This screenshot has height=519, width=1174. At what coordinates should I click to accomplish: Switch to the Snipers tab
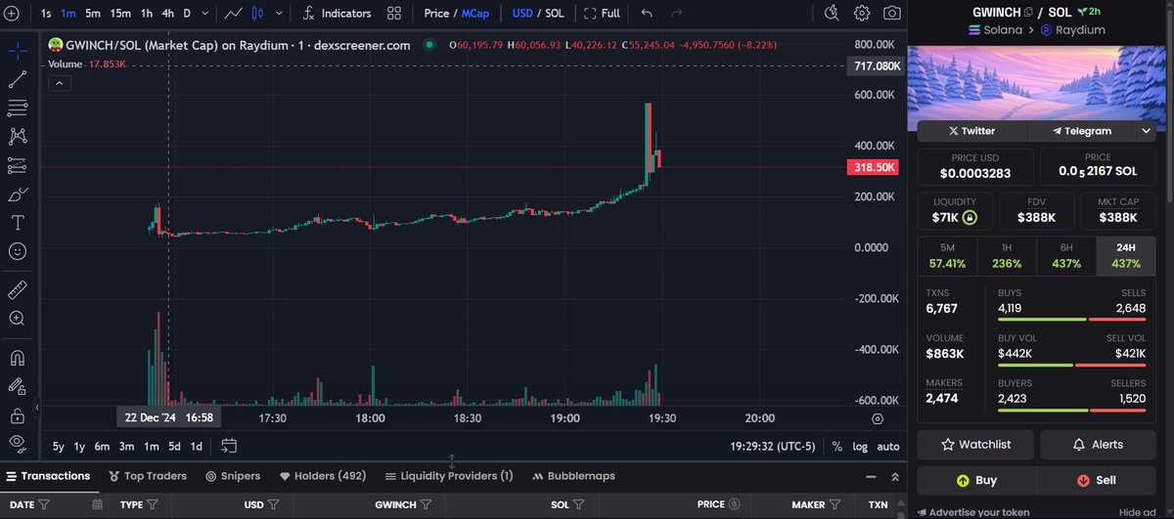[x=233, y=476]
